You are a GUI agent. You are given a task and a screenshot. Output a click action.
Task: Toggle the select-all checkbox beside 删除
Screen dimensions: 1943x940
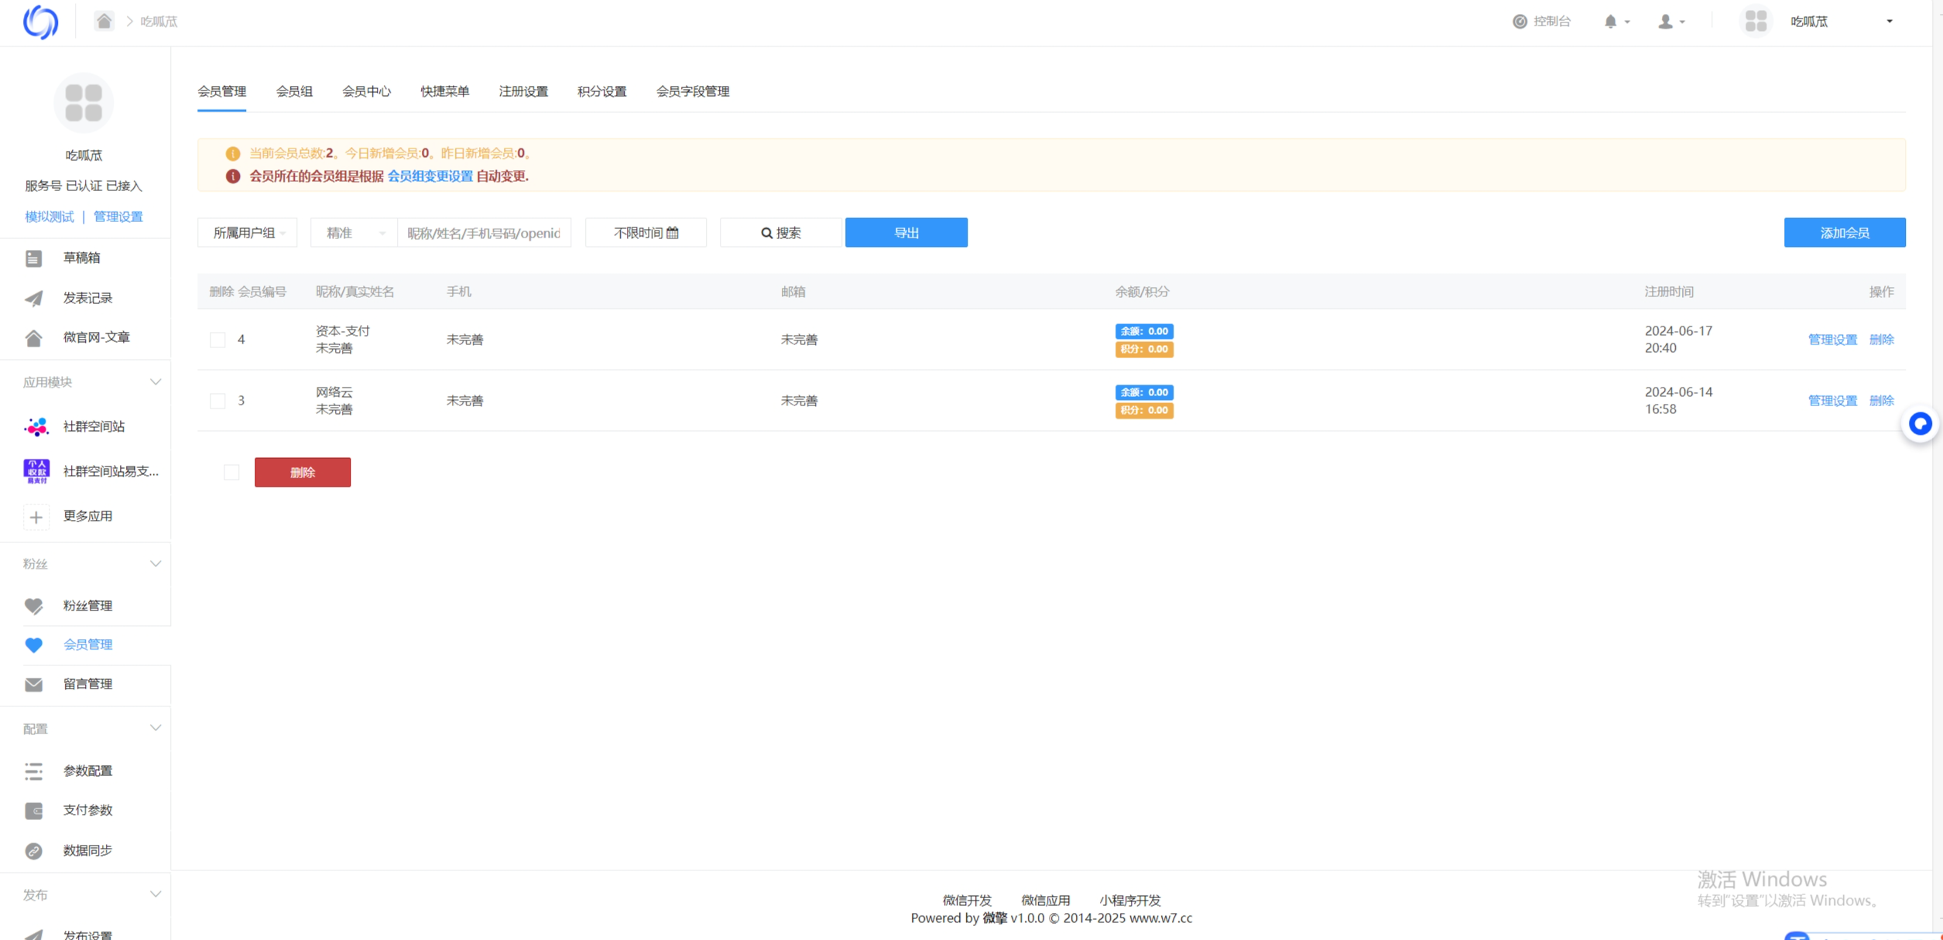(231, 473)
